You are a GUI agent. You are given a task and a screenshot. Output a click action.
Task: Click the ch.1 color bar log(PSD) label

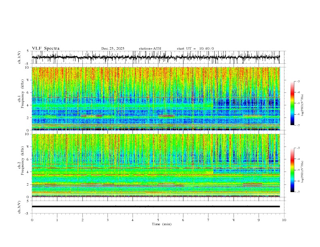(x=302, y=105)
